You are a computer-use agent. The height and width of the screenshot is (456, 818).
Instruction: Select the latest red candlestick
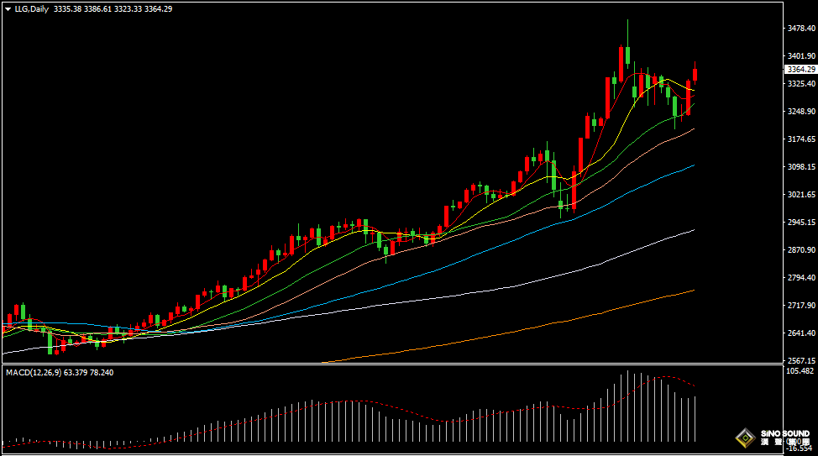tap(695, 74)
